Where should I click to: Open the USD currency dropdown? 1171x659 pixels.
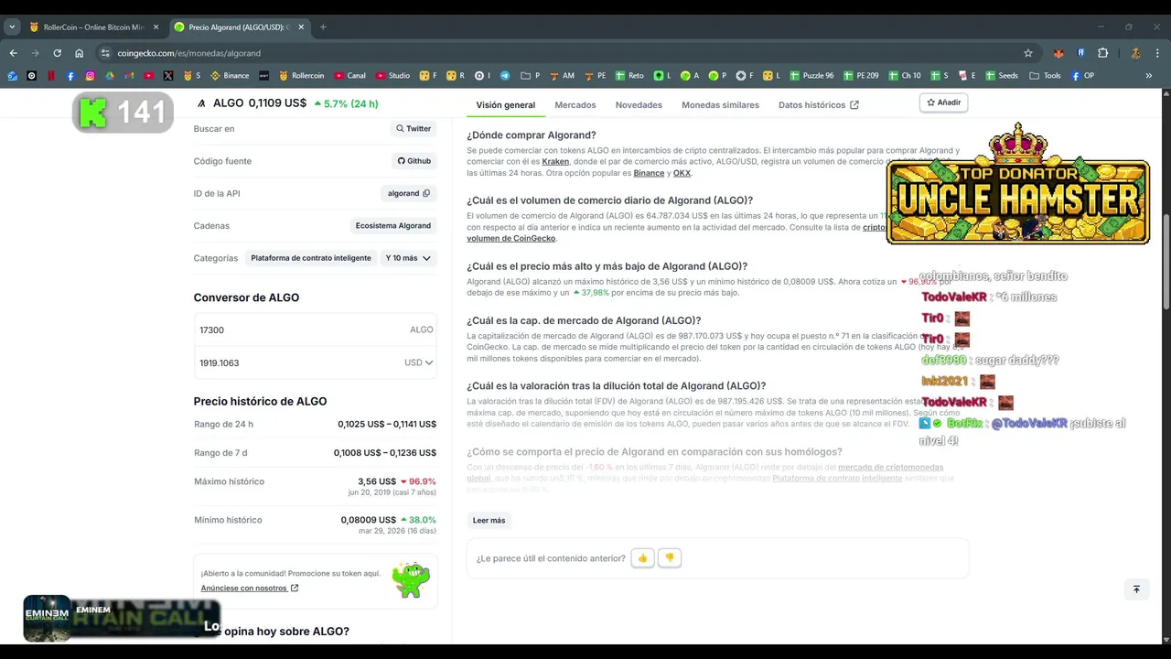419,362
